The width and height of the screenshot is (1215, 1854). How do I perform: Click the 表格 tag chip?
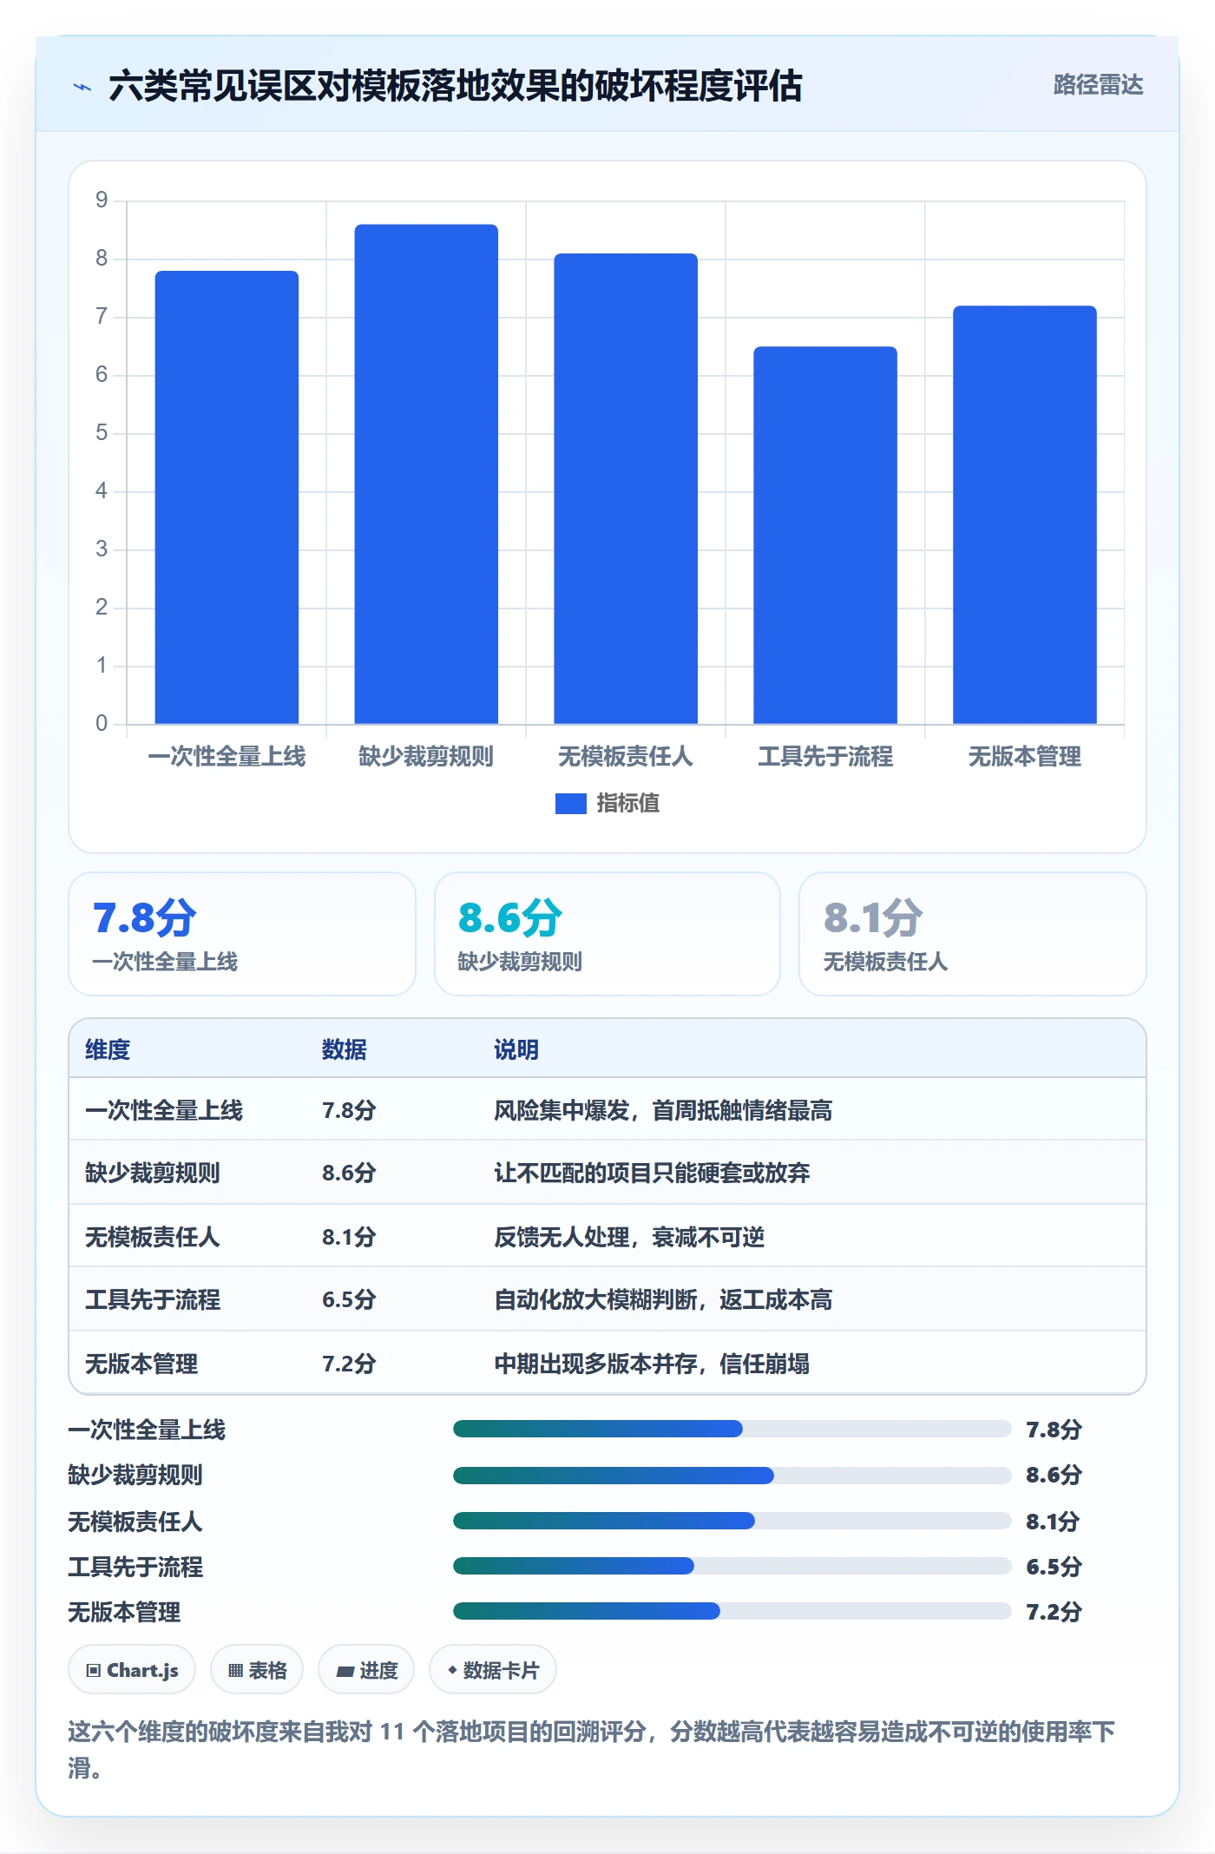pyautogui.click(x=257, y=1669)
